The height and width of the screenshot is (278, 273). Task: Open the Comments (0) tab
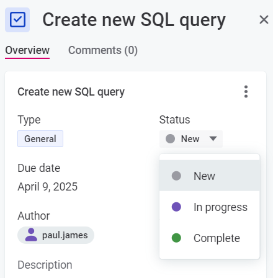coord(103,50)
